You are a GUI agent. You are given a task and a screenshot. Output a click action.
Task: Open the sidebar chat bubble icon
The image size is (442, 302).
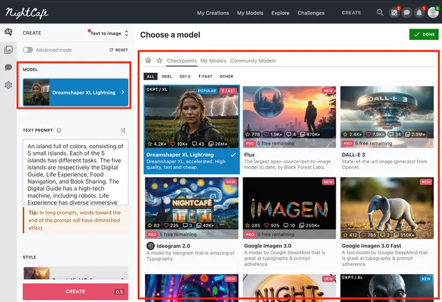pos(8,67)
